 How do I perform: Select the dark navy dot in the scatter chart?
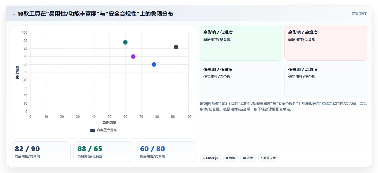(176, 47)
